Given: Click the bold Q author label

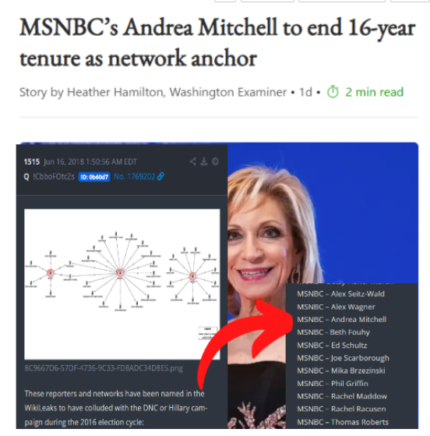Looking at the screenshot, I should pos(26,177).
